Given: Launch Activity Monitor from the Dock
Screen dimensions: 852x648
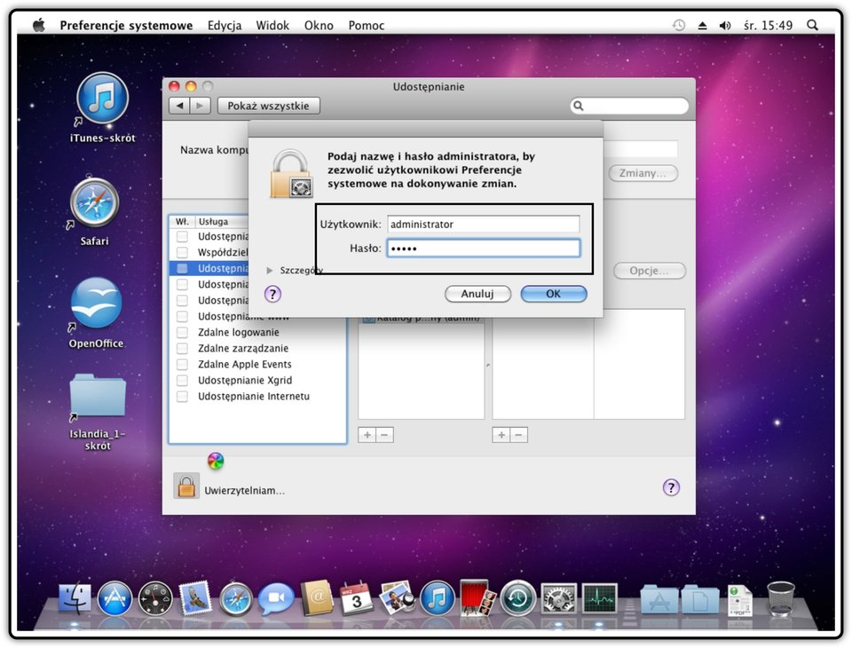Looking at the screenshot, I should pos(599,598).
